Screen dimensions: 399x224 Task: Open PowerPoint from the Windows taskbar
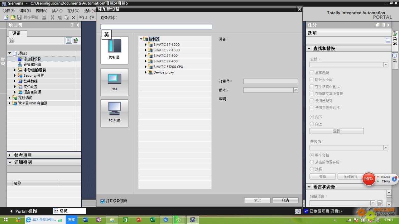click(139, 220)
